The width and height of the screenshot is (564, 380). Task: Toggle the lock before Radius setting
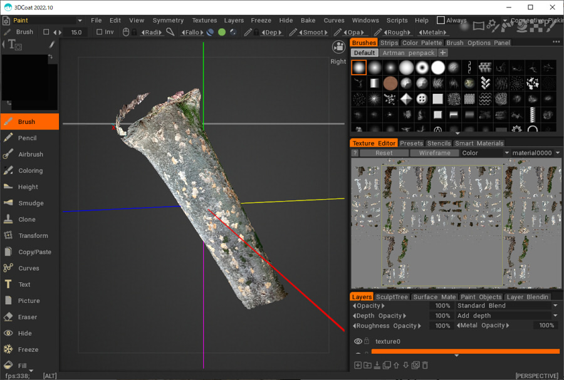(x=134, y=32)
